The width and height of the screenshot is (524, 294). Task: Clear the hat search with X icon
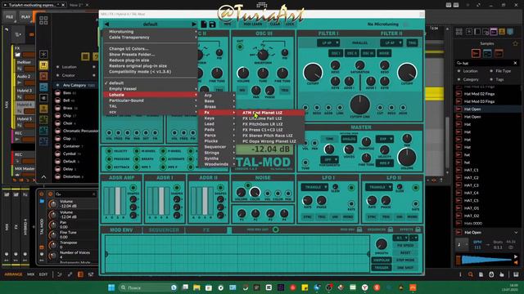coord(515,63)
